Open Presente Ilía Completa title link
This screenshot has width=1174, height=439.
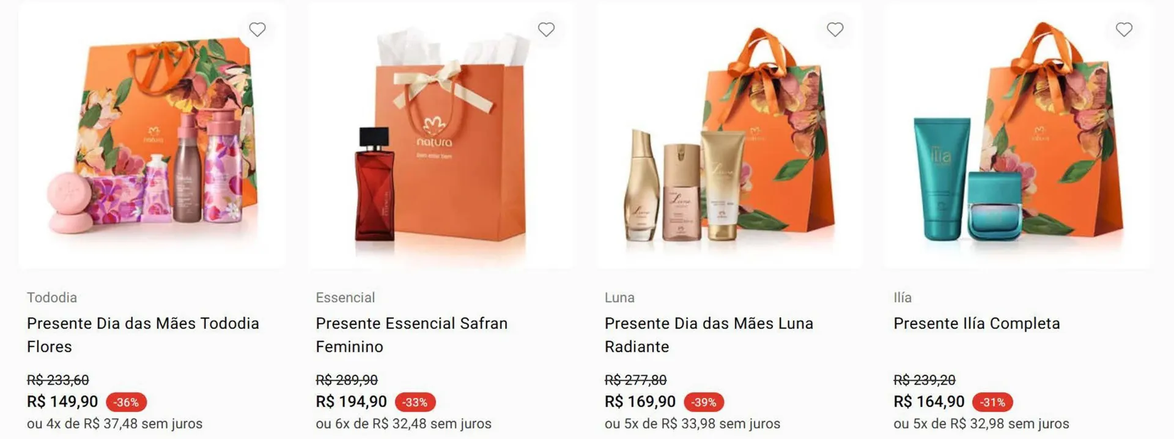976,323
